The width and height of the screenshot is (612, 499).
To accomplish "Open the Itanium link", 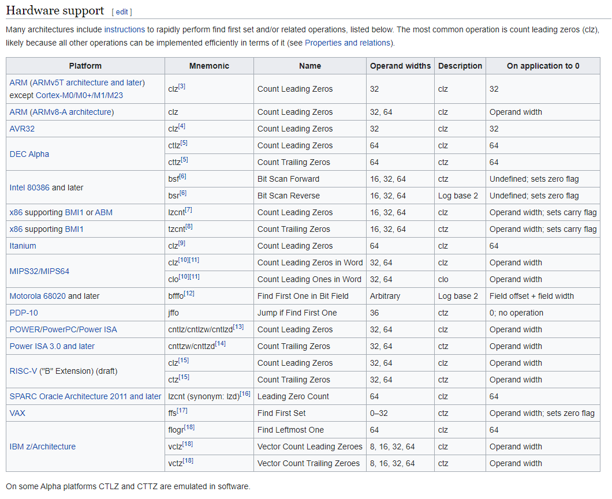I will click(x=23, y=246).
